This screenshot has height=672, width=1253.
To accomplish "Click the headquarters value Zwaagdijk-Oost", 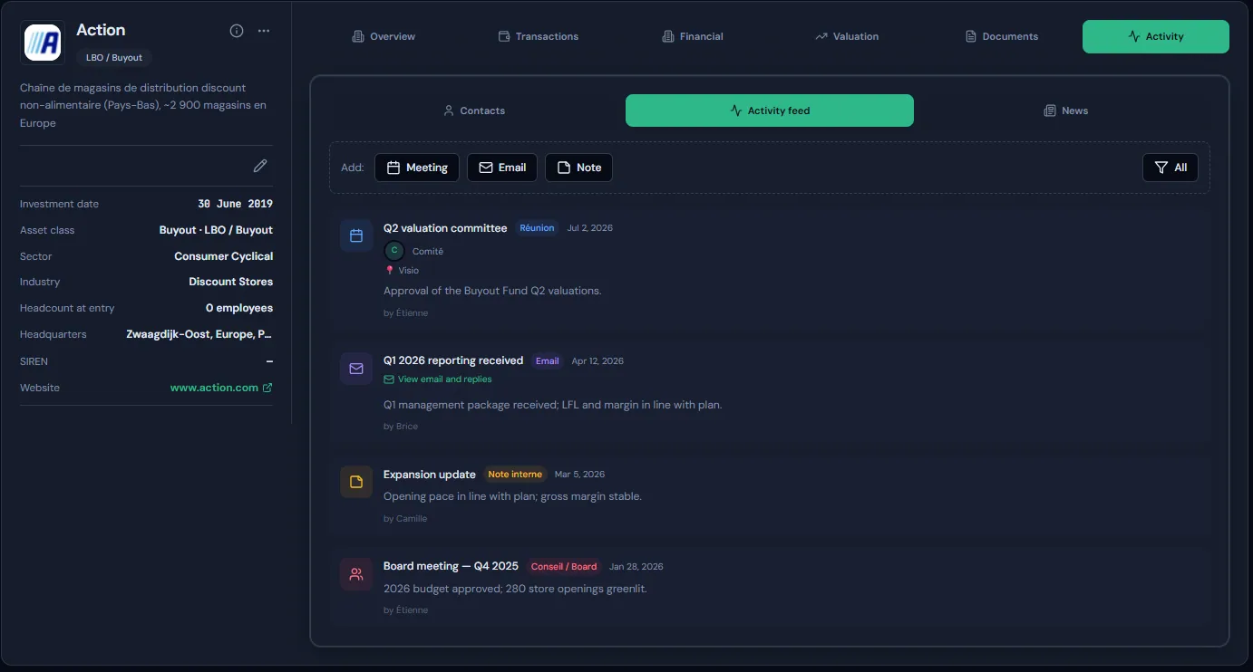I will click(x=199, y=334).
